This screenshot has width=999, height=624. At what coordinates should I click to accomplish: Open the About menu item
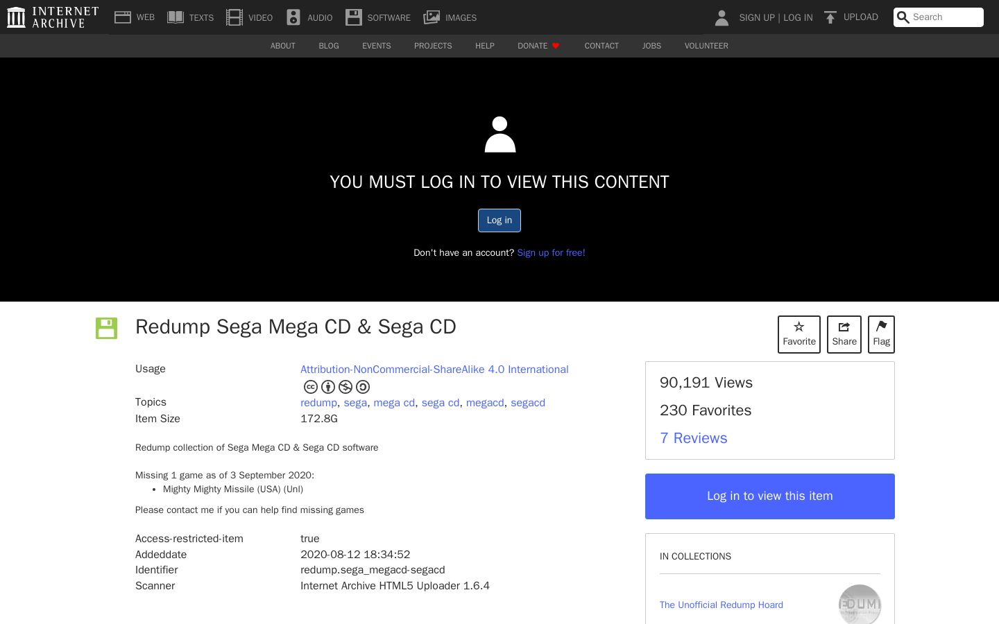pos(283,46)
